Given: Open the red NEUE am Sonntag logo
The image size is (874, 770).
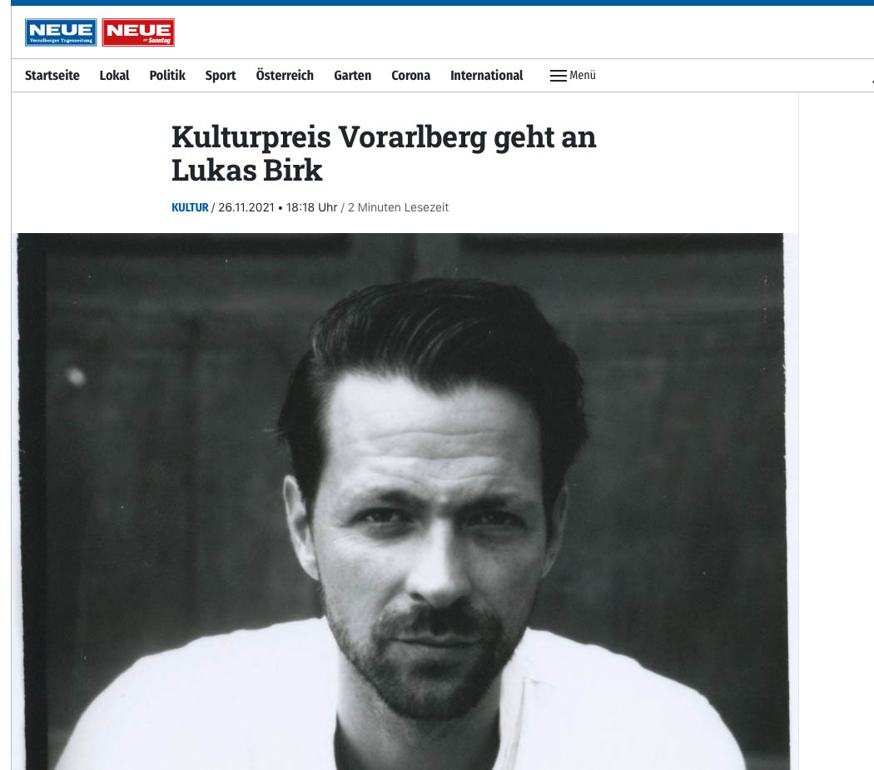Looking at the screenshot, I should [x=138, y=32].
